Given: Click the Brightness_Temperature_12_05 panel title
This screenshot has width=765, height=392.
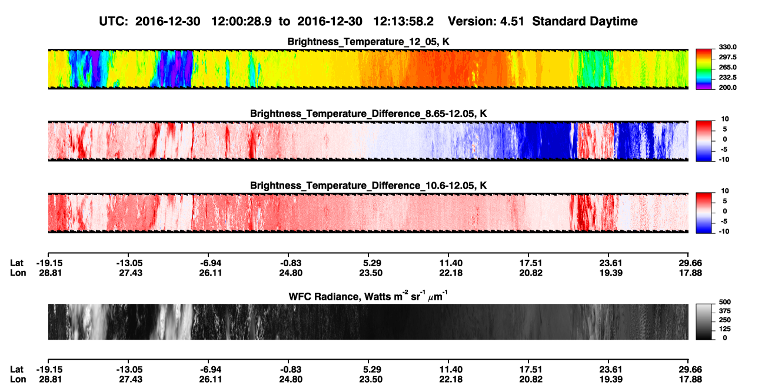Looking at the screenshot, I should [x=368, y=42].
